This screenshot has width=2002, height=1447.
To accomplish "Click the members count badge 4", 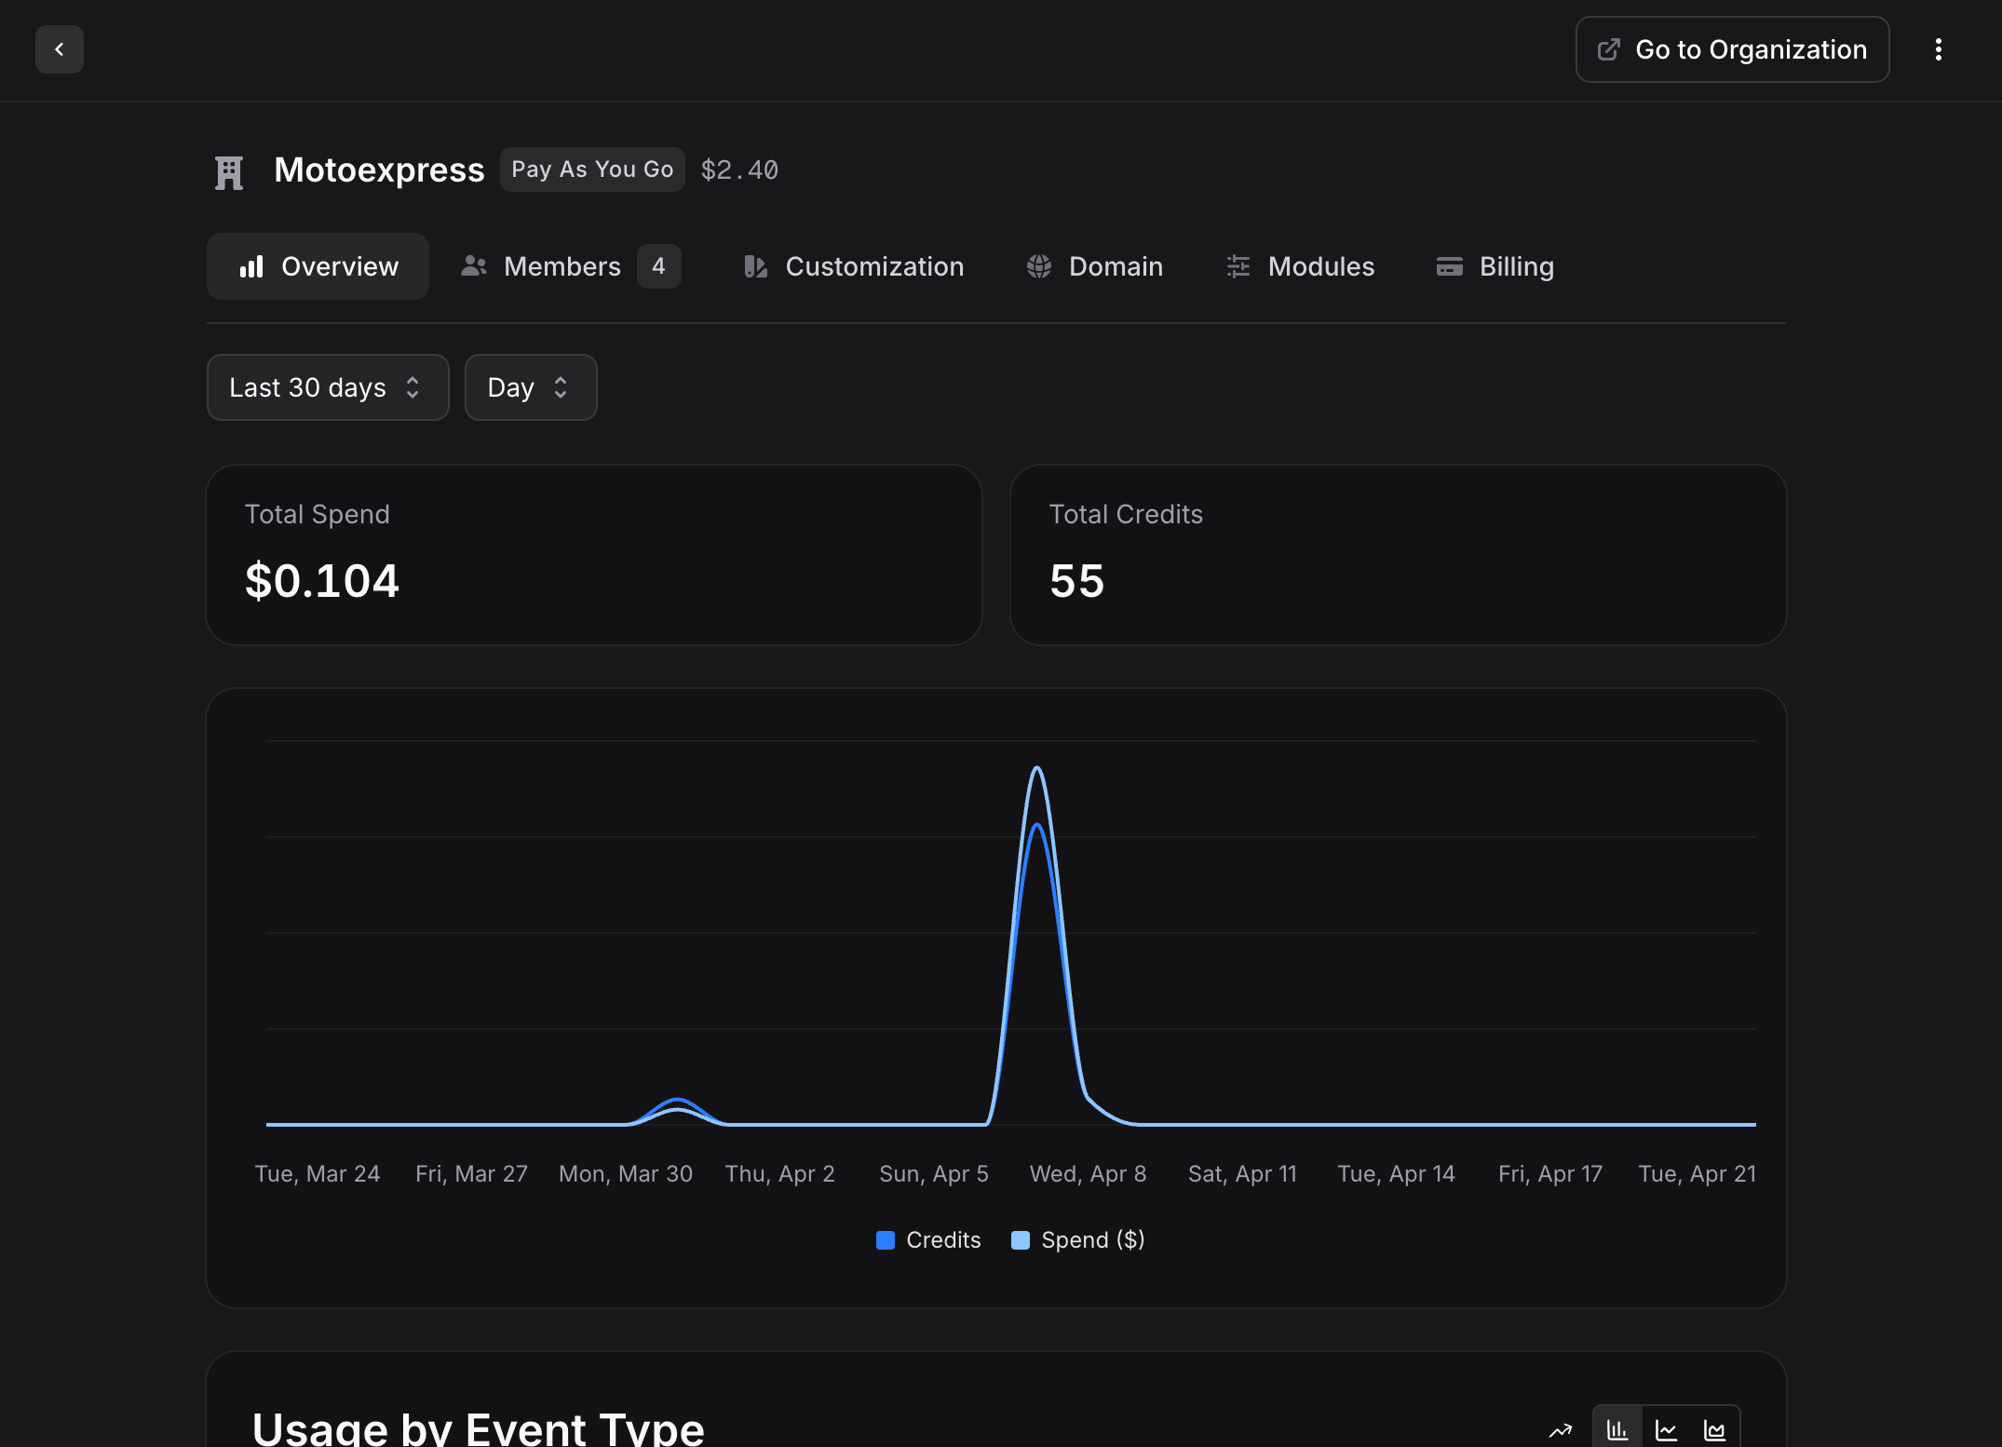I will tap(659, 266).
